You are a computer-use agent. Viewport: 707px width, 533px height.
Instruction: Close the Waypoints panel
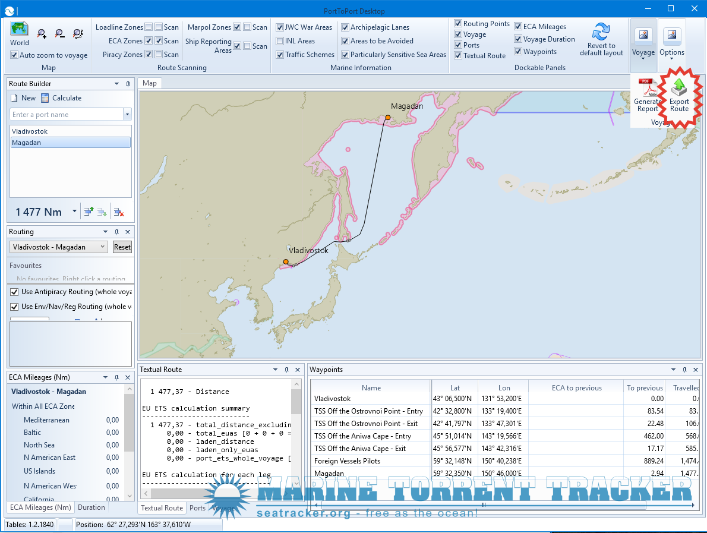pos(696,370)
